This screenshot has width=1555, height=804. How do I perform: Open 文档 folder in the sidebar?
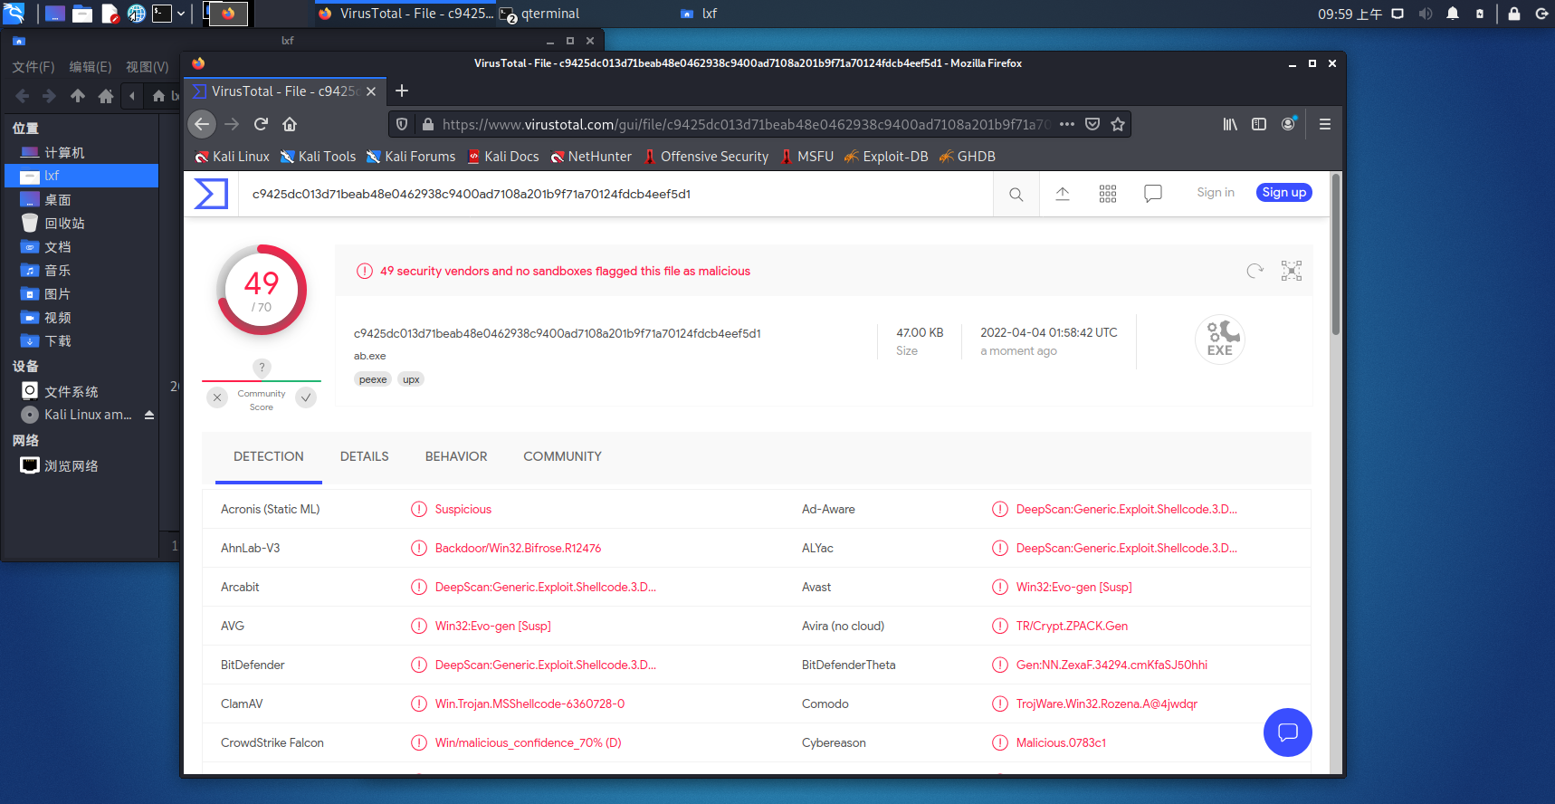tap(81, 246)
